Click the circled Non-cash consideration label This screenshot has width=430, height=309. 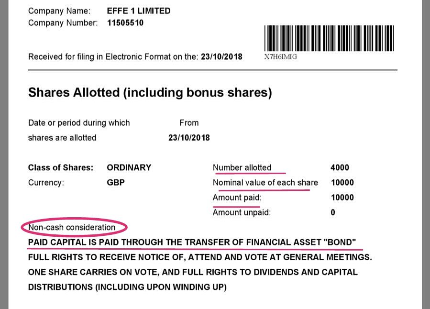(x=72, y=227)
